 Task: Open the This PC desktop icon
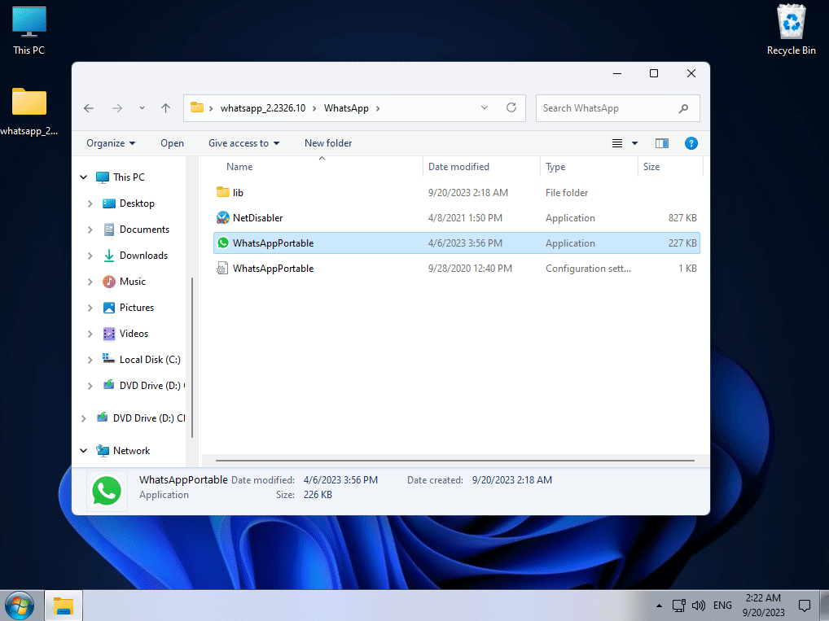point(29,31)
